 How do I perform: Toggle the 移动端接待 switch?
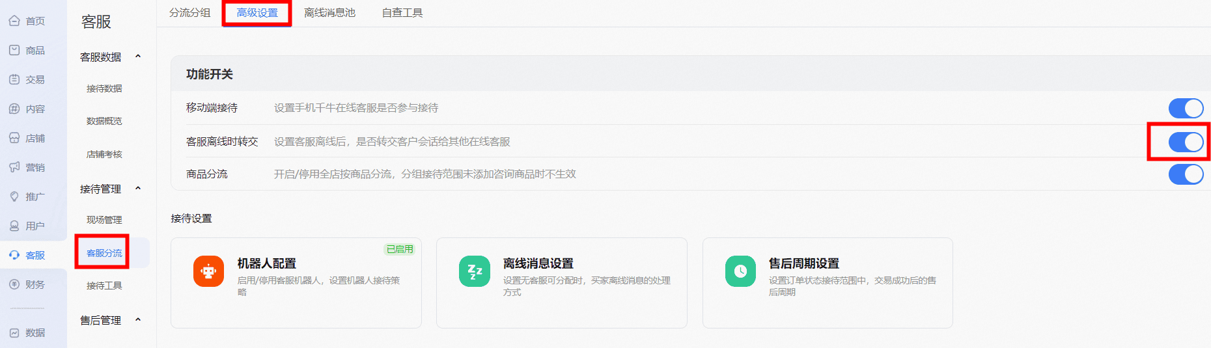1186,108
